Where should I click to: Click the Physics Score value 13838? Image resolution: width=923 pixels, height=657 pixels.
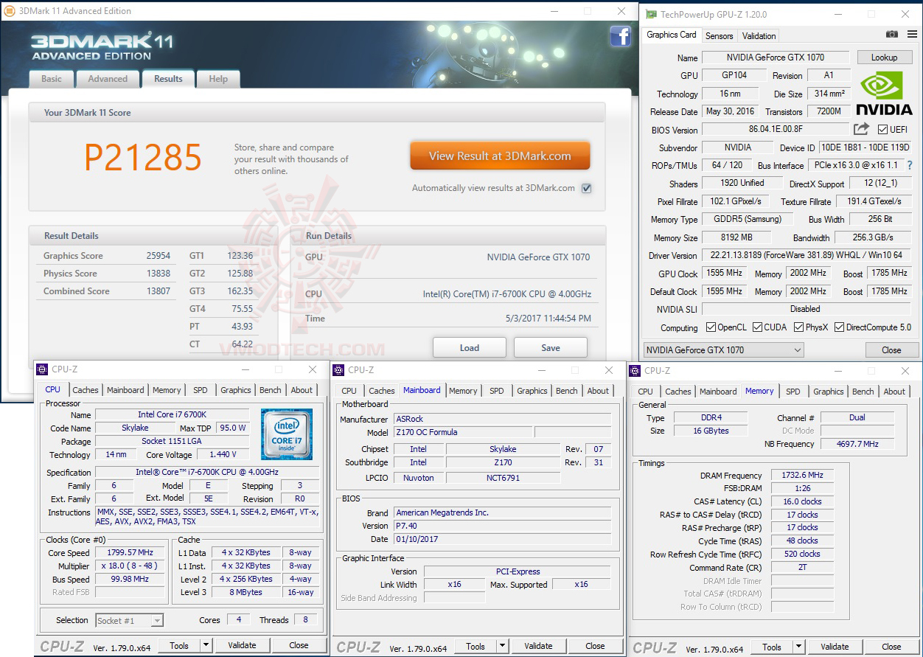158,274
